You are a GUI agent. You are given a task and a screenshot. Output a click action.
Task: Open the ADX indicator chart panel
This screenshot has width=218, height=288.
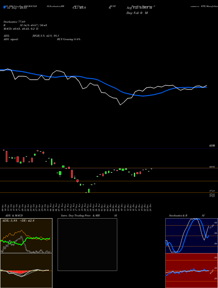pos(26,236)
